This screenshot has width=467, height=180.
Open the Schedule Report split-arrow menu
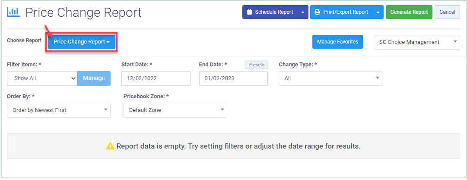click(303, 12)
